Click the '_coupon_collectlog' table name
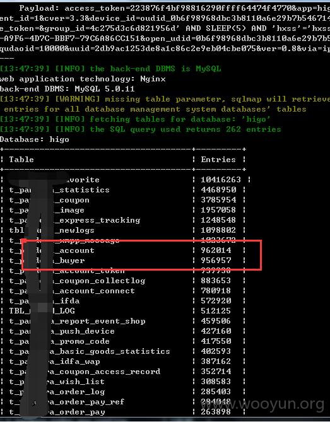Image resolution: width=330 pixels, height=422 pixels. tap(77, 281)
